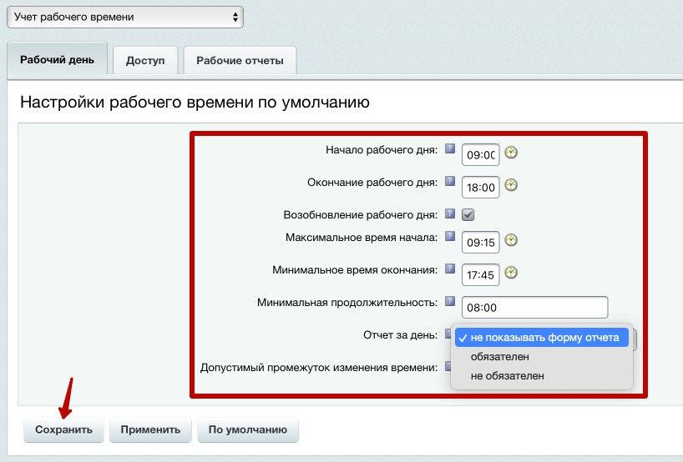Pick 'не показывать форму отчета' option
683x462 pixels.
click(x=544, y=338)
